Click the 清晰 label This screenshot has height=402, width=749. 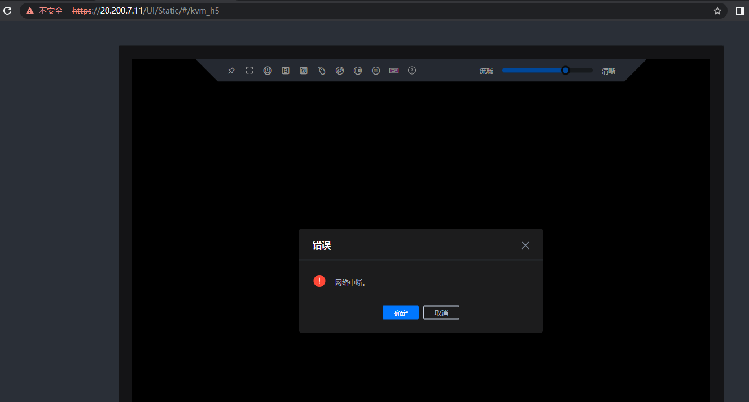pyautogui.click(x=608, y=71)
